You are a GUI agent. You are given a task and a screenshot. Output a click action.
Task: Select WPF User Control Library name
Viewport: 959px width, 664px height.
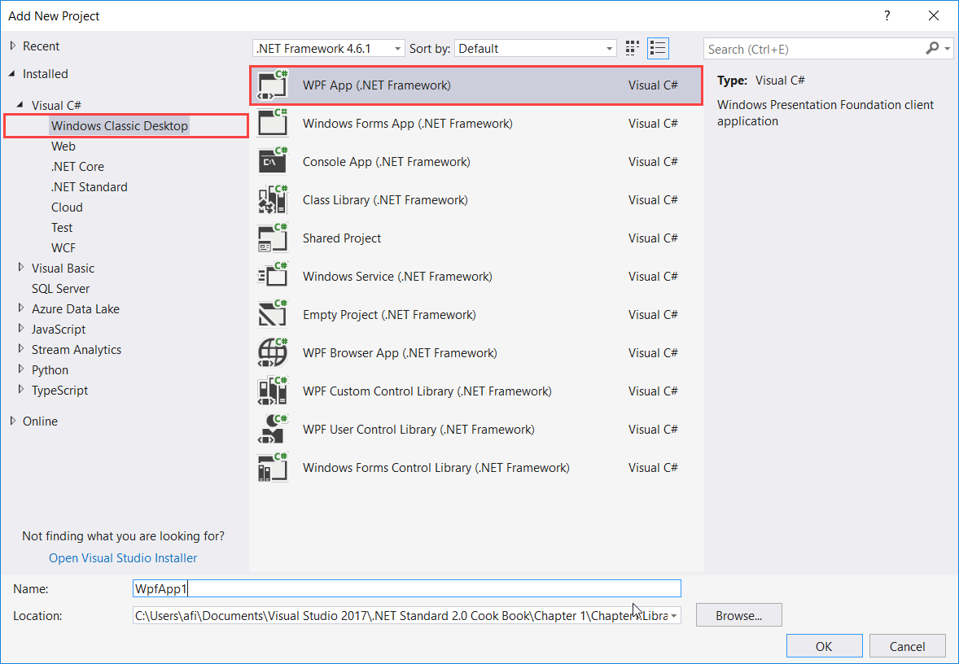[x=419, y=429]
